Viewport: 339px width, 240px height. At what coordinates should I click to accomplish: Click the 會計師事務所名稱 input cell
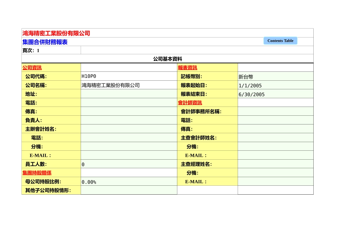coord(275,111)
